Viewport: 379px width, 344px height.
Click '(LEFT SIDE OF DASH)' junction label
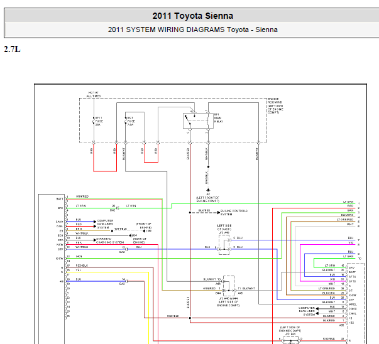point(224,227)
